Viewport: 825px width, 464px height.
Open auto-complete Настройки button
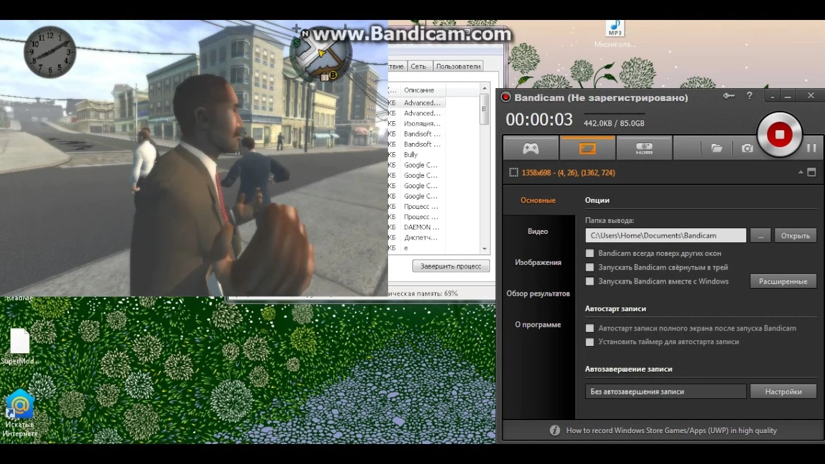pyautogui.click(x=783, y=391)
